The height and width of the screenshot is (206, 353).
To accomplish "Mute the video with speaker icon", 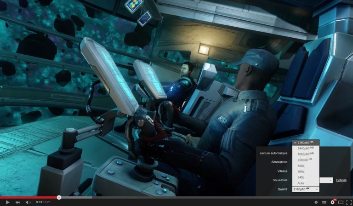I will 28,202.
